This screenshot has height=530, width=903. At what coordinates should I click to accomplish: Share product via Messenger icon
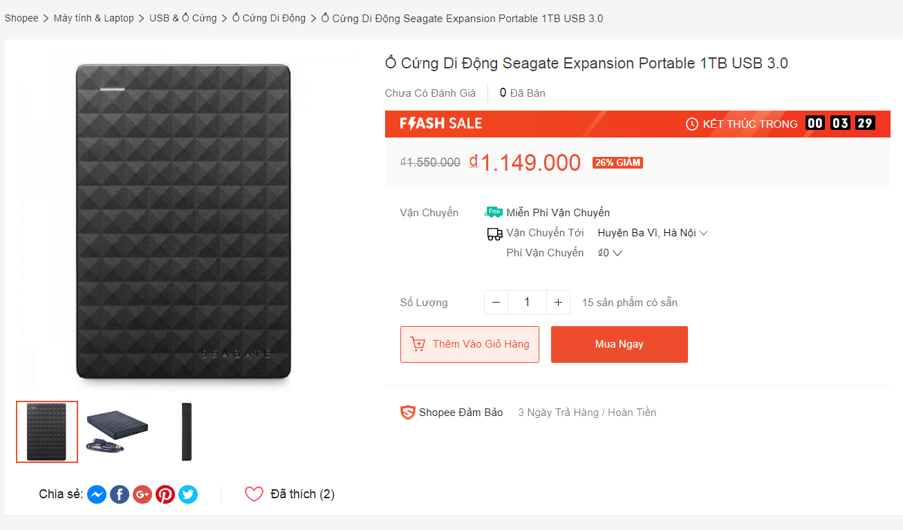coord(97,494)
